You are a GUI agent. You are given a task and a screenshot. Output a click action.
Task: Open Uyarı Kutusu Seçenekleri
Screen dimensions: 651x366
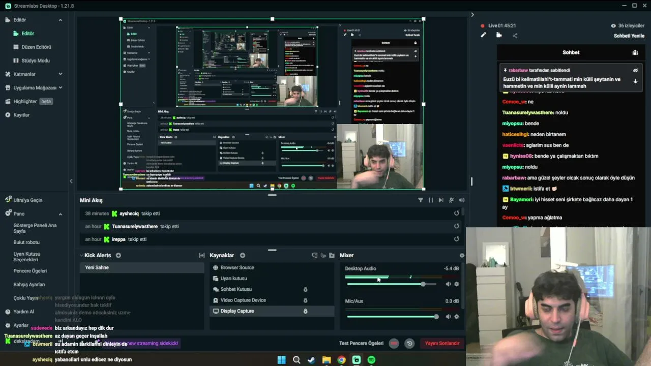point(27,257)
